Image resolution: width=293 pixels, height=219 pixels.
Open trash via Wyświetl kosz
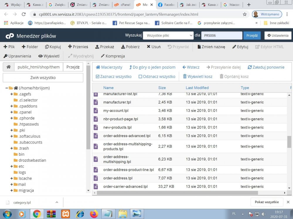click(x=197, y=77)
